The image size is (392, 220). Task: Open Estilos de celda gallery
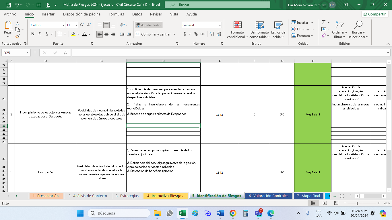(278, 30)
